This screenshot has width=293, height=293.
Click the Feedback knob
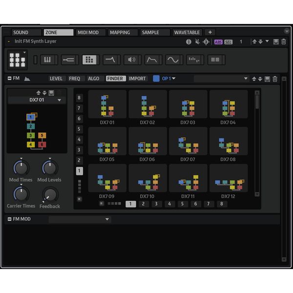[x=49, y=195]
